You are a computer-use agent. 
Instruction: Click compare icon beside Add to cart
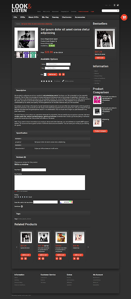tap(63, 74)
